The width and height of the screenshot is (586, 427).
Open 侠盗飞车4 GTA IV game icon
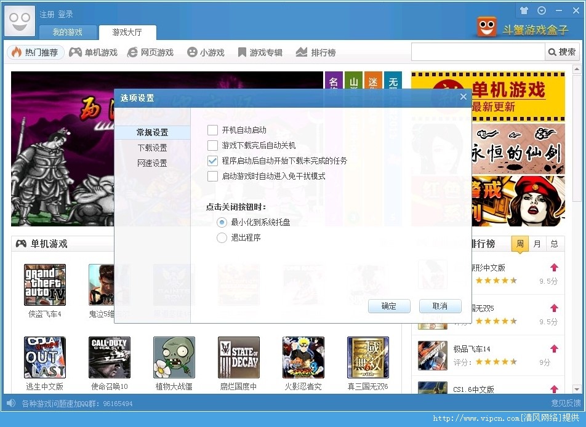click(x=45, y=285)
